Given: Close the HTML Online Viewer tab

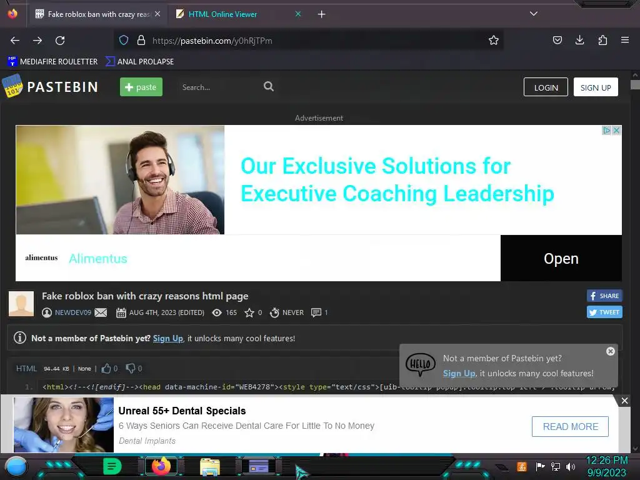Looking at the screenshot, I should 298,14.
